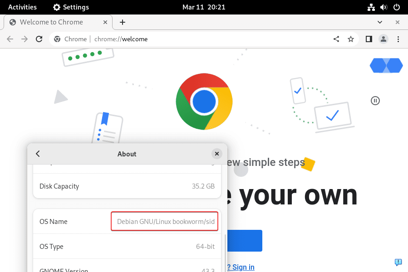Image resolution: width=408 pixels, height=272 pixels.
Task: Open Chrome three-dot menu
Action: (398, 39)
